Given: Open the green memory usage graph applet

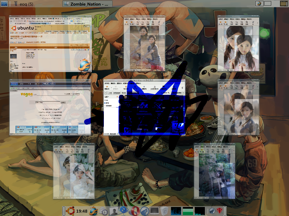Looking at the screenshot, I should (188, 211).
